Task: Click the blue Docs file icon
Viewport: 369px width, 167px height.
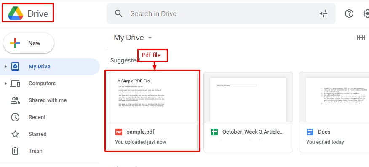Action: [x=310, y=132]
